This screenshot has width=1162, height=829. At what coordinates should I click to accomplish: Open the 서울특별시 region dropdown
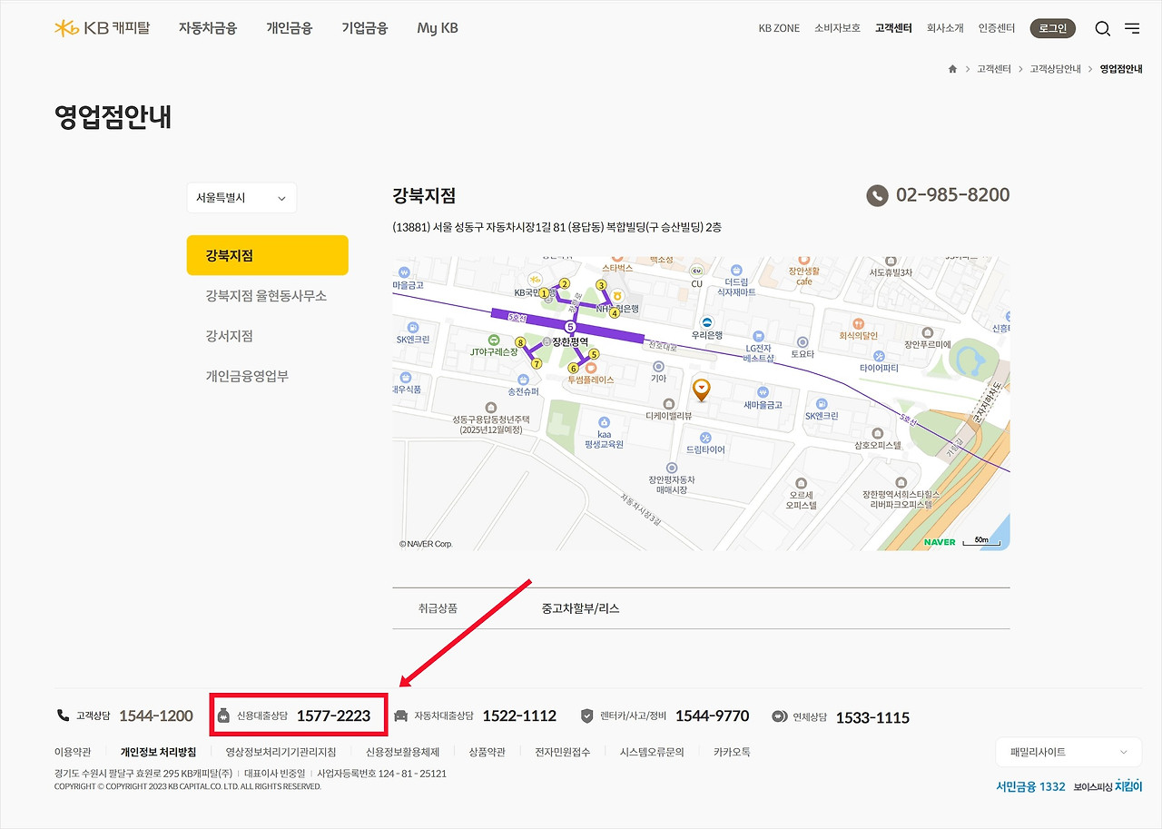tap(241, 198)
